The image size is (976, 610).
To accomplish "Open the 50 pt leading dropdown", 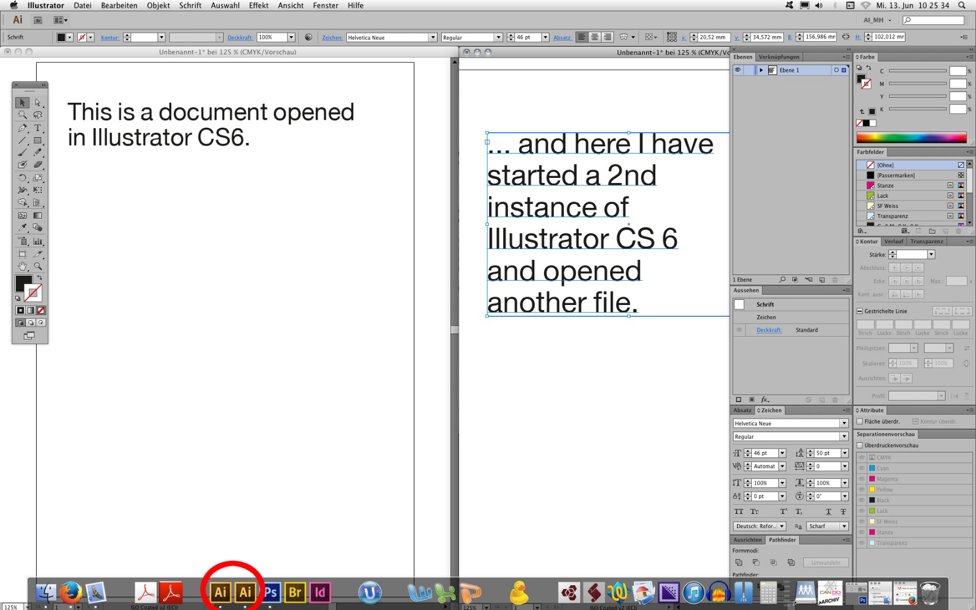I will [x=844, y=453].
